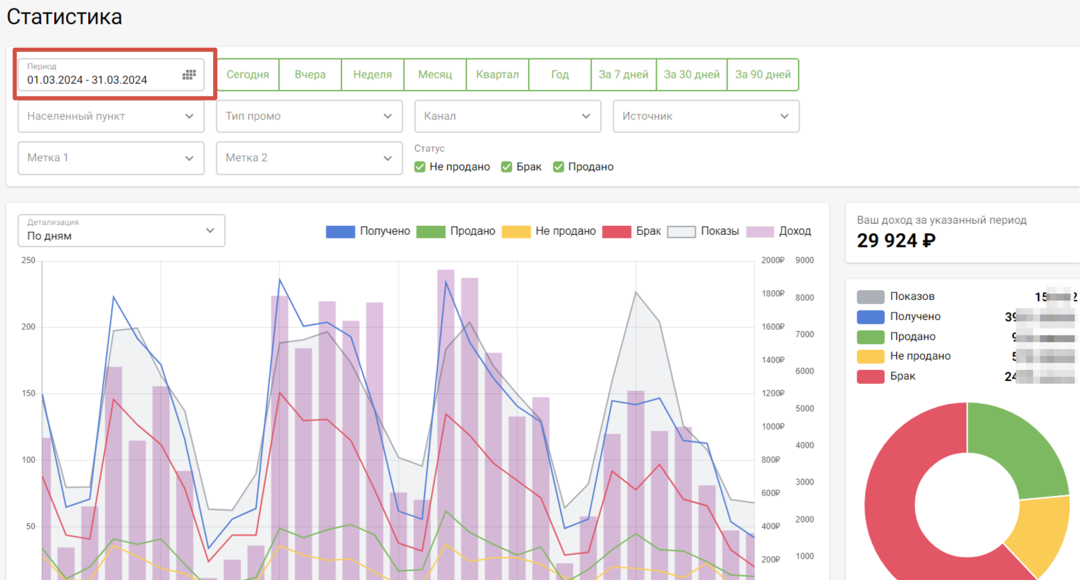This screenshot has width=1085, height=580.
Task: Open the Источник dropdown filter
Action: click(x=706, y=116)
